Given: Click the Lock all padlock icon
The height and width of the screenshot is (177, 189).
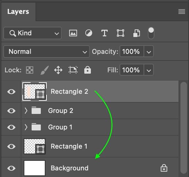Looking at the screenshot, I should point(88,70).
